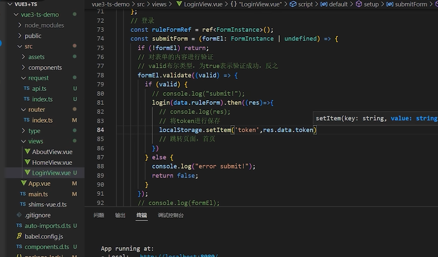
Task: Click 'App running at:' terminal text
Action: point(127,249)
